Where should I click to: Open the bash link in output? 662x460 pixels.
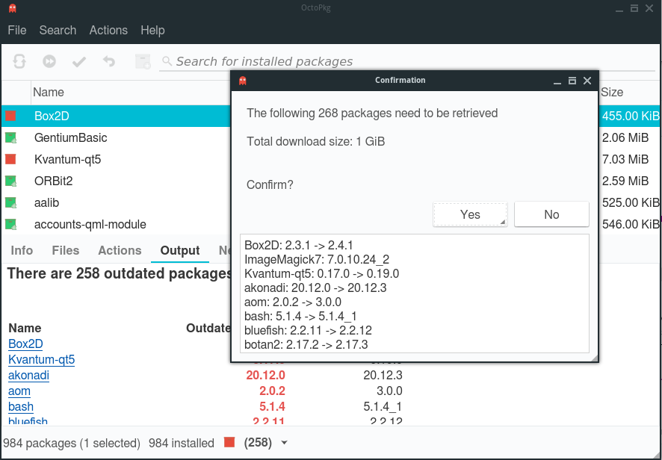pyautogui.click(x=21, y=406)
